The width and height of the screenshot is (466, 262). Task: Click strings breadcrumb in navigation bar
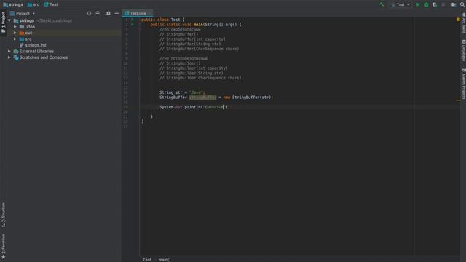[x=13, y=4]
